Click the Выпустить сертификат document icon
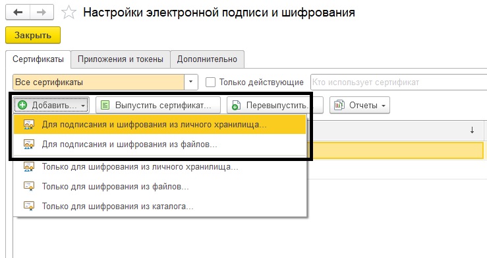Image resolution: width=487 pixels, height=258 pixels. (105, 105)
